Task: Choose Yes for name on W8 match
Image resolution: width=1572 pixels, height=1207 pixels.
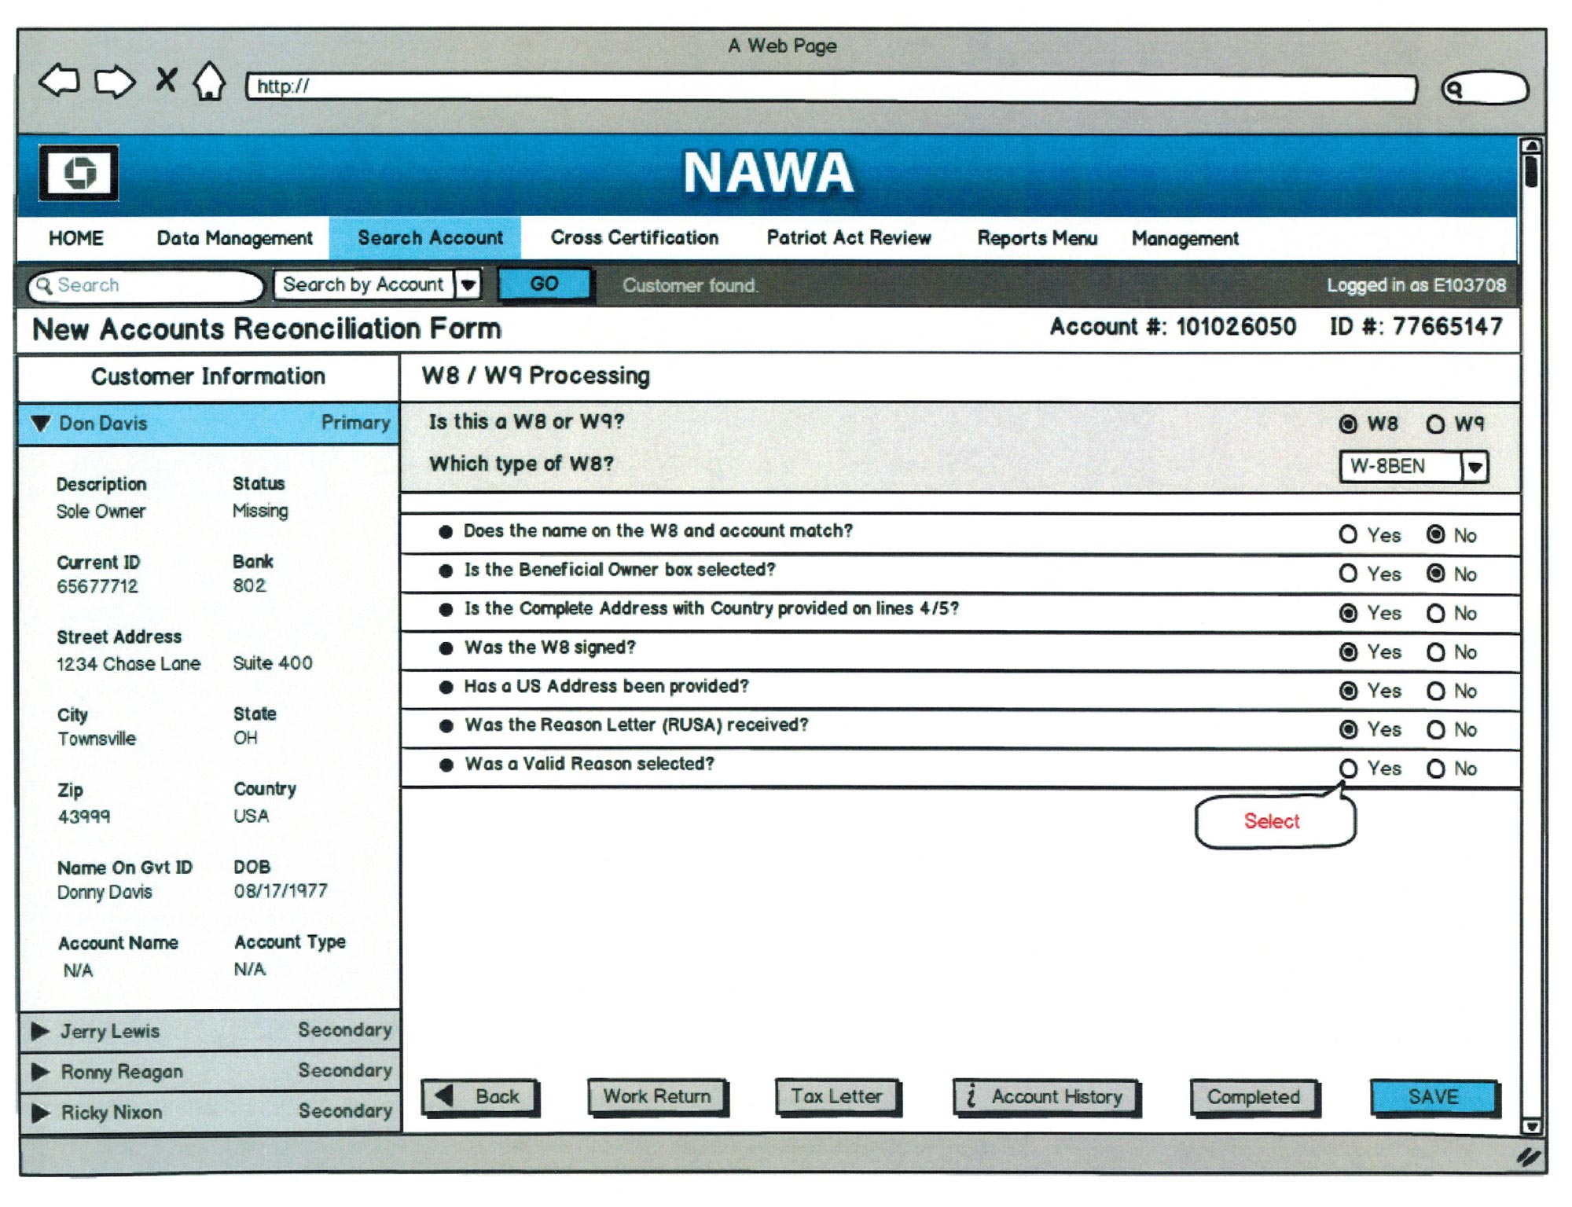Action: 1348,535
